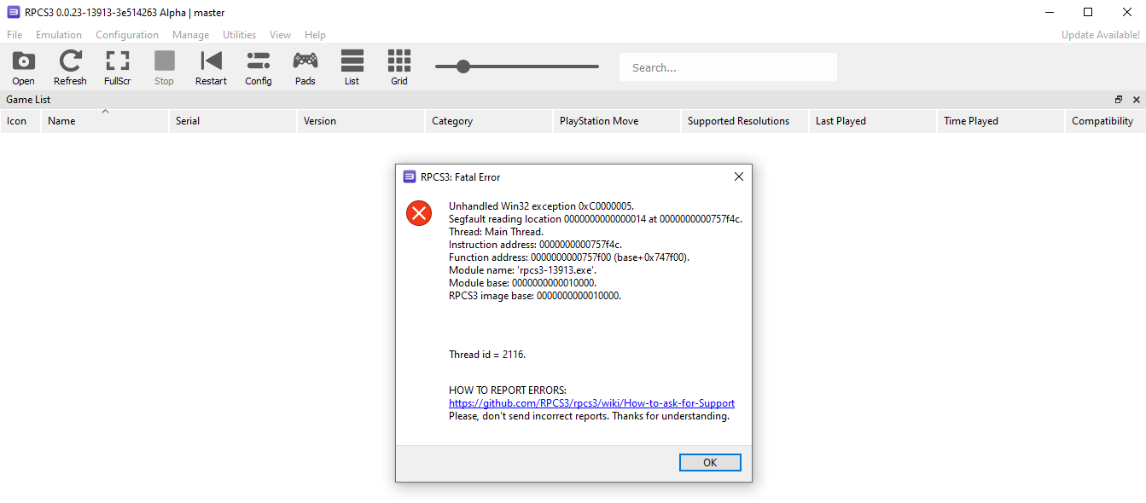The image size is (1146, 503).
Task: Float the Game List panel
Action: coord(1119,100)
